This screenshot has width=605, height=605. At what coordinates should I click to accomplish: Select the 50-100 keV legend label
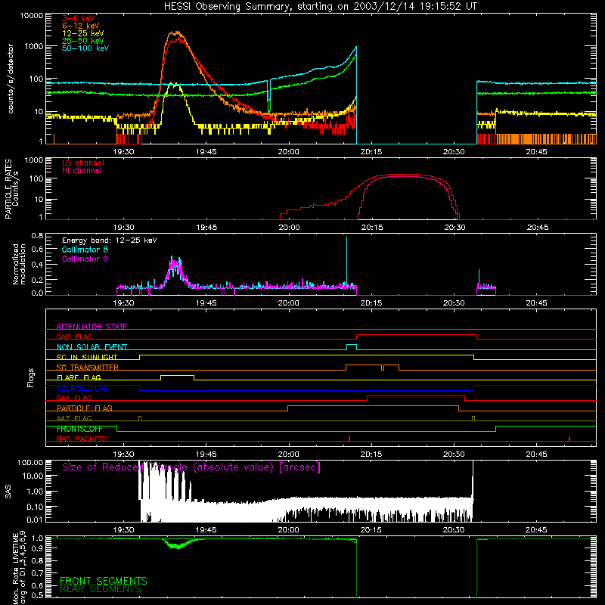[85, 48]
